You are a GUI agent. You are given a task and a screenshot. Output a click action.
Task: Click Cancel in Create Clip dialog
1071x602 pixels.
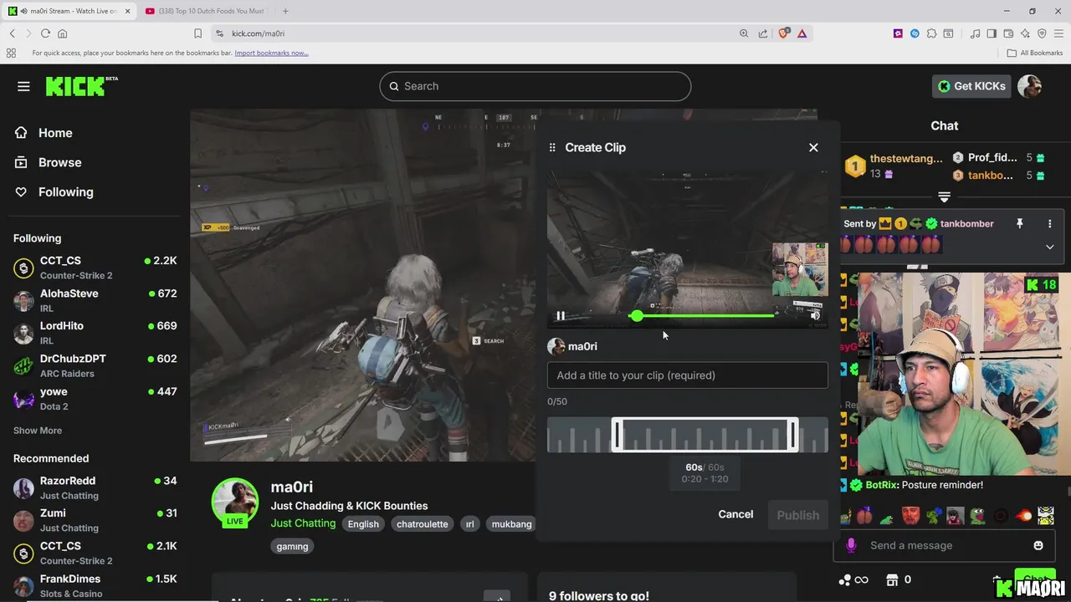735,514
